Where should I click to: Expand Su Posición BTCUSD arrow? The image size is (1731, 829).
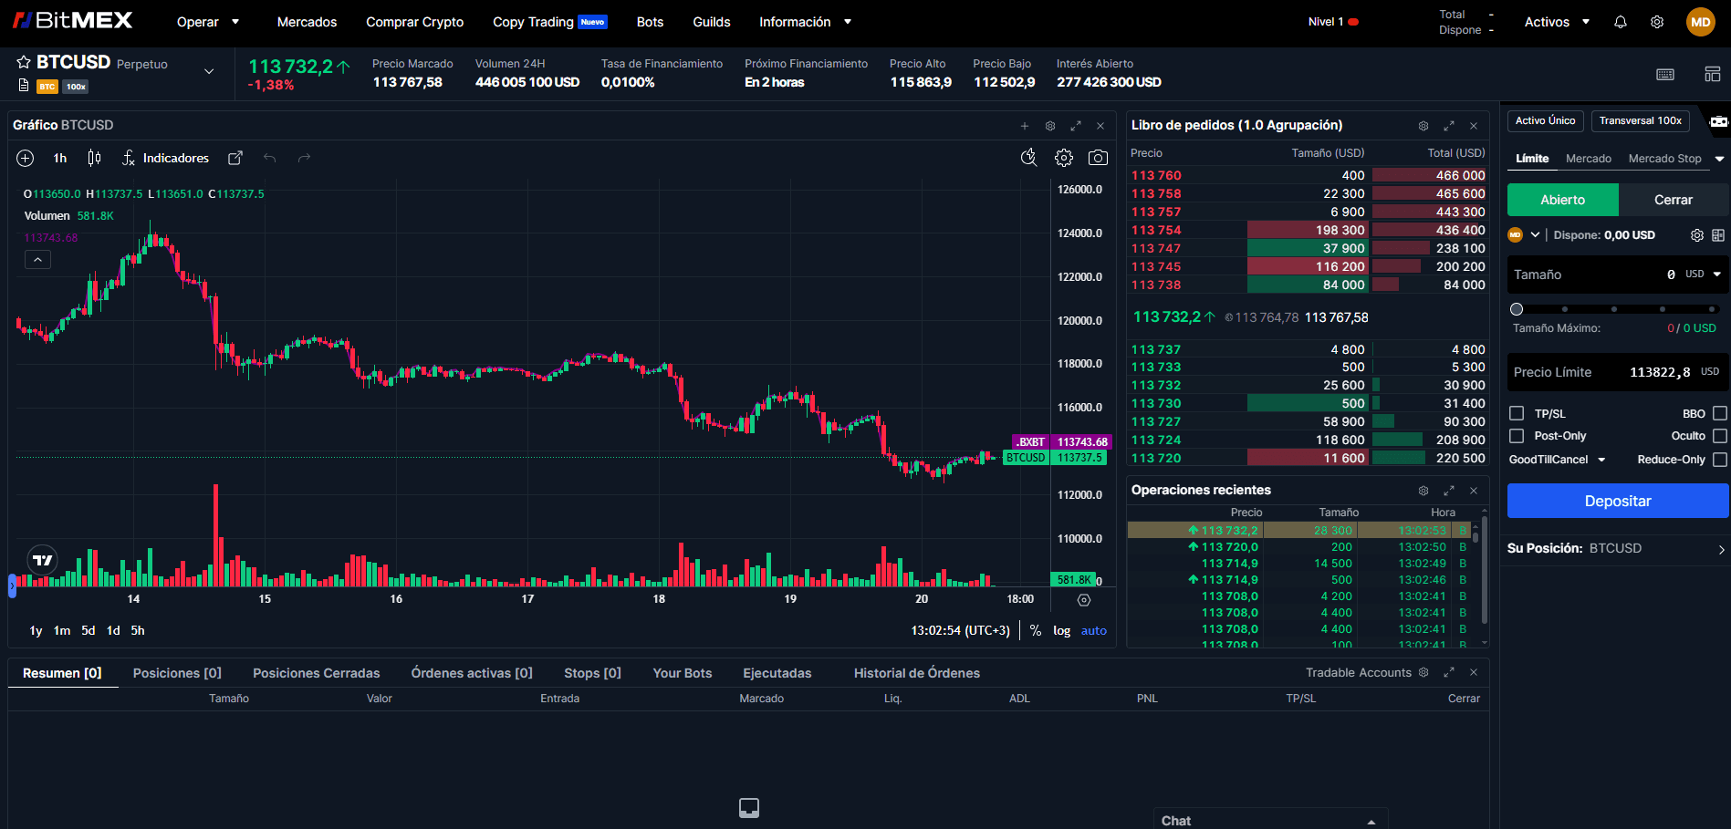(1721, 549)
